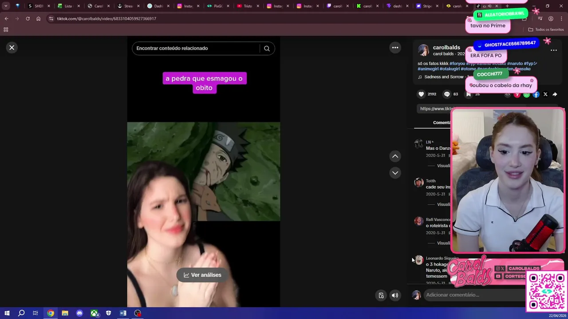This screenshot has width=568, height=319.
Task: Go to previous video with the up chevron
Action: point(395,156)
